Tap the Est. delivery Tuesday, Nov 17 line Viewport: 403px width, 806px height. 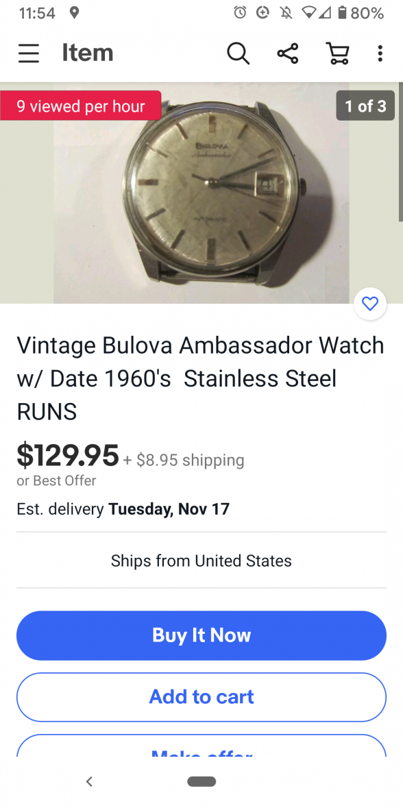point(123,509)
